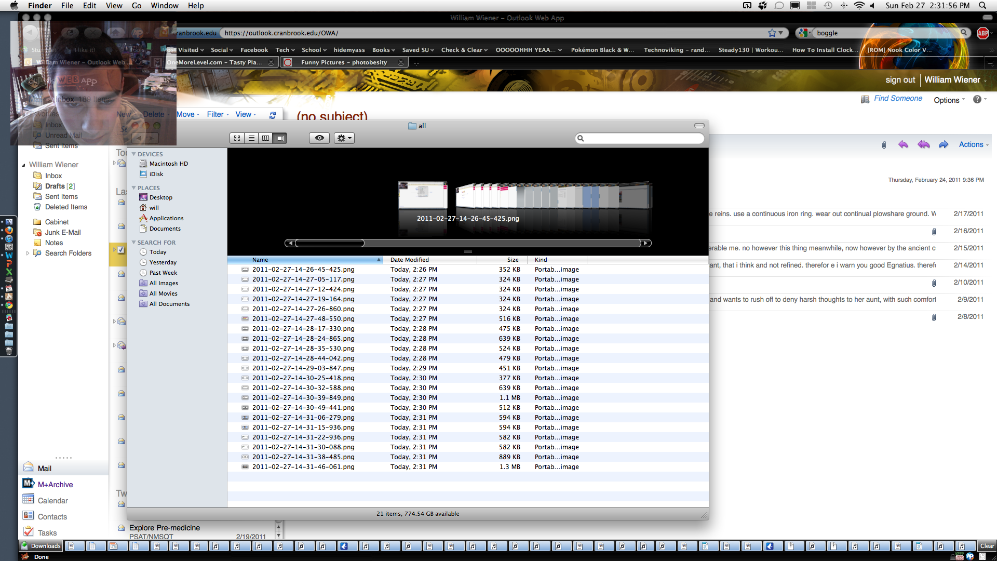Open the Find Someone link
The width and height of the screenshot is (997, 561).
pyautogui.click(x=897, y=99)
